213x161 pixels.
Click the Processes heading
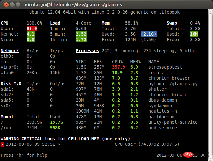pyautogui.click(x=88, y=51)
